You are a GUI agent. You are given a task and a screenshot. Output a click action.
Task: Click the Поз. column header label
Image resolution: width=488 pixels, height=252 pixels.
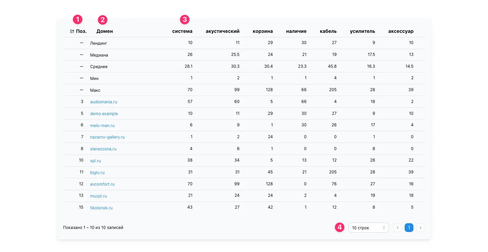point(81,31)
